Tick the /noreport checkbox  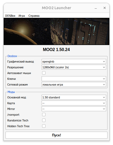[x=44, y=114]
